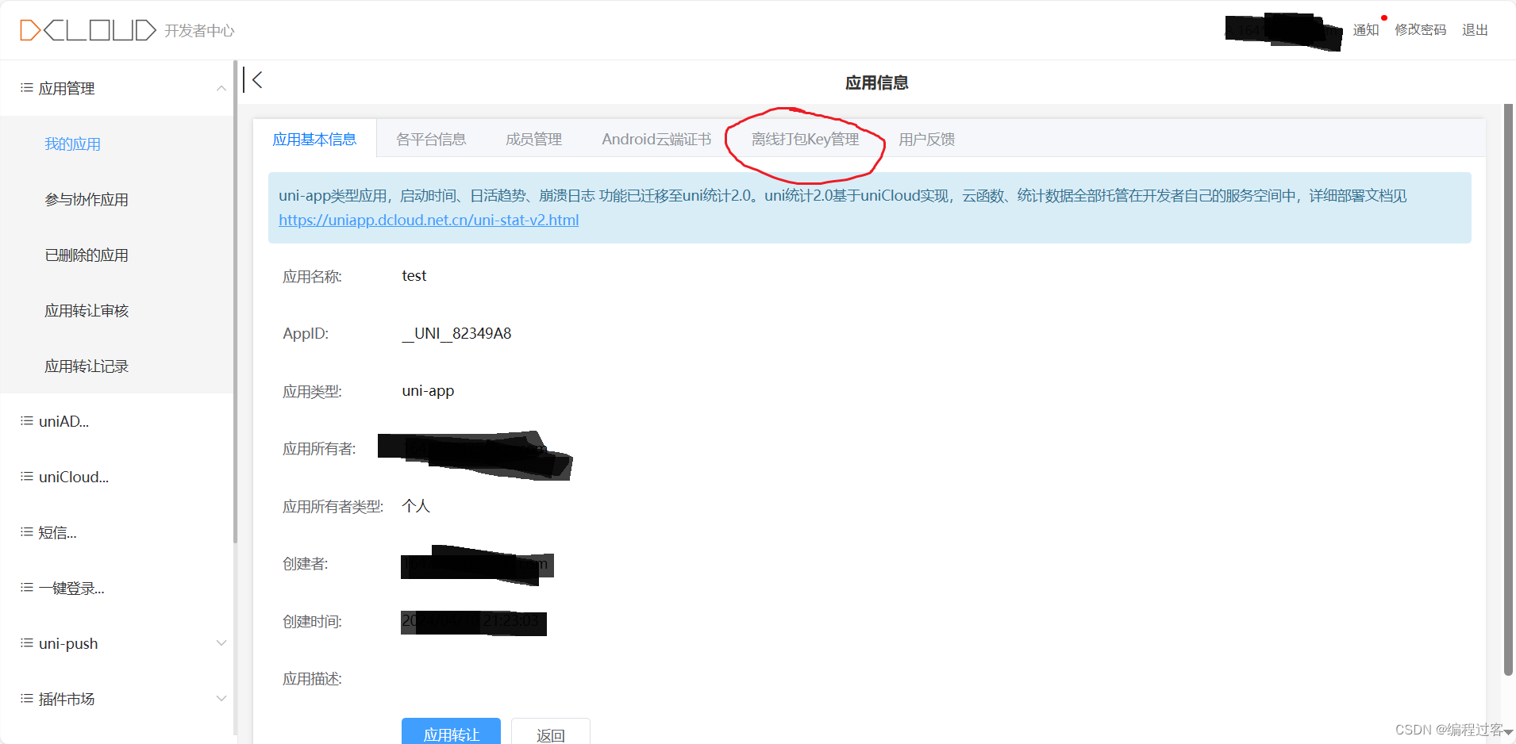
Task: Open the uni-stat-v2.html documentation link
Action: pyautogui.click(x=429, y=220)
